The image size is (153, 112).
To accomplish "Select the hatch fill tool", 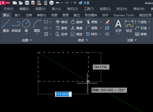I will click(46, 34).
